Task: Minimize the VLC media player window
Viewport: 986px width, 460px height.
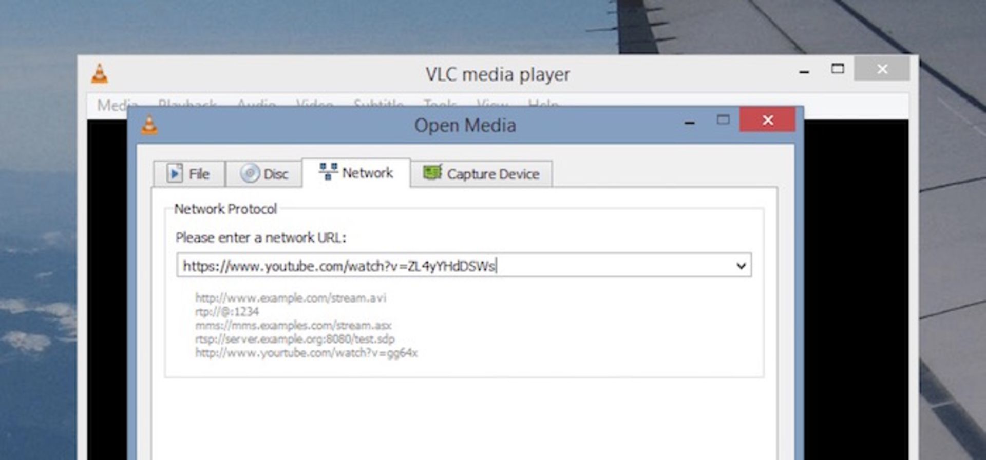Action: (x=804, y=72)
